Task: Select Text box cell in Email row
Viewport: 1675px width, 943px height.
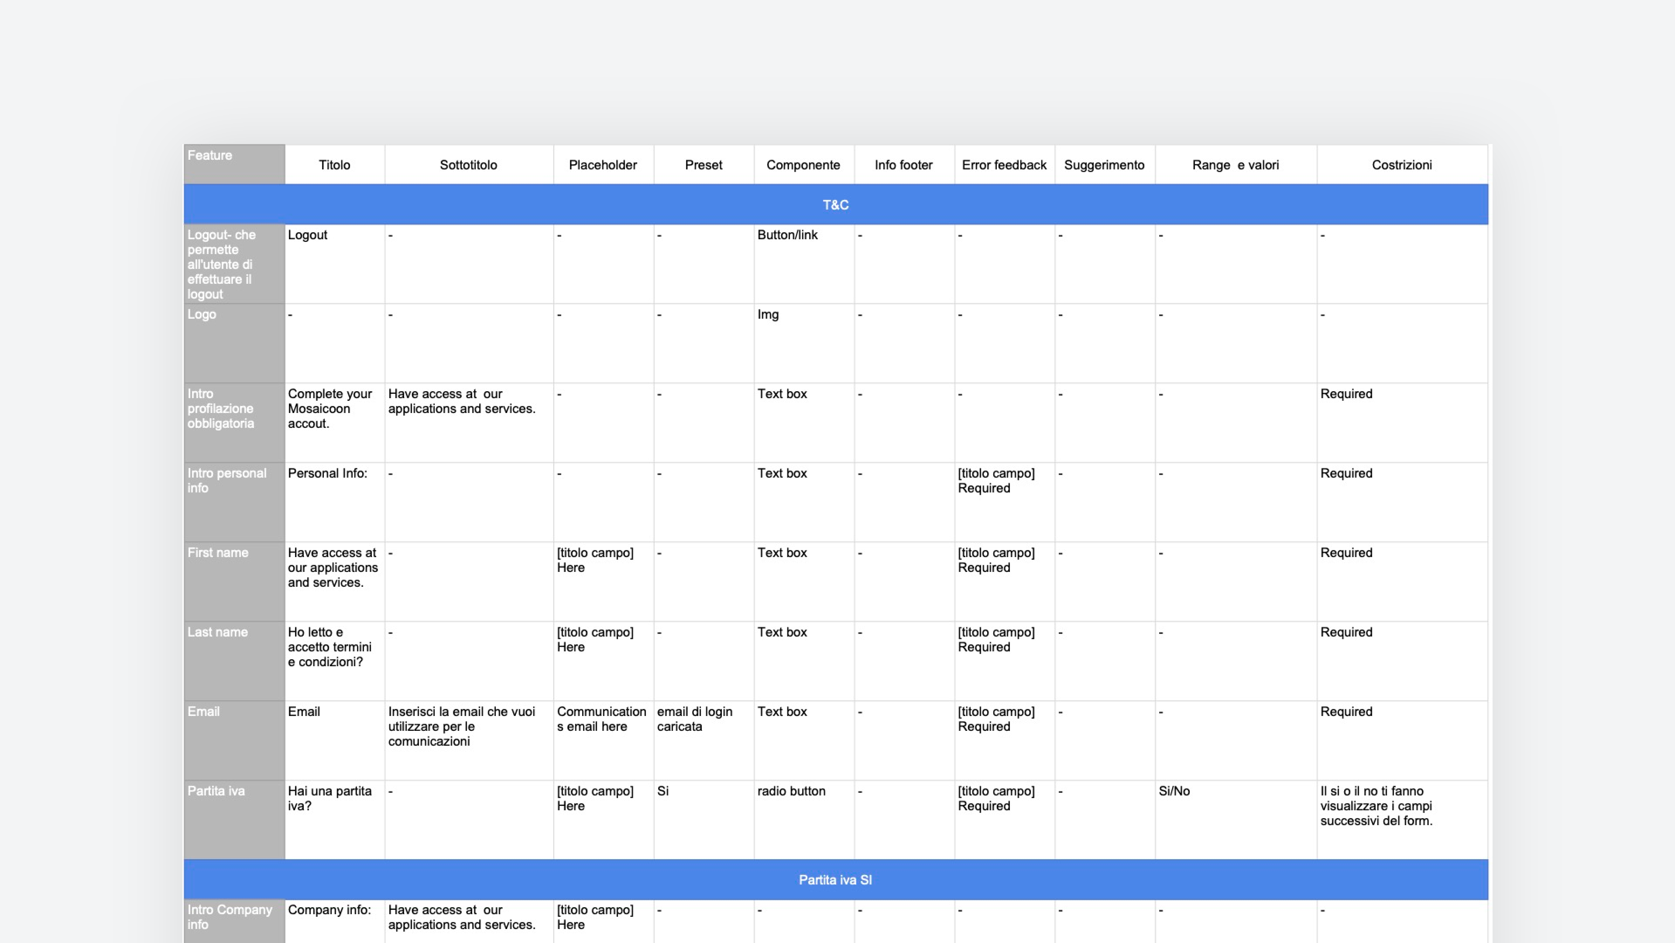Action: 804,740
